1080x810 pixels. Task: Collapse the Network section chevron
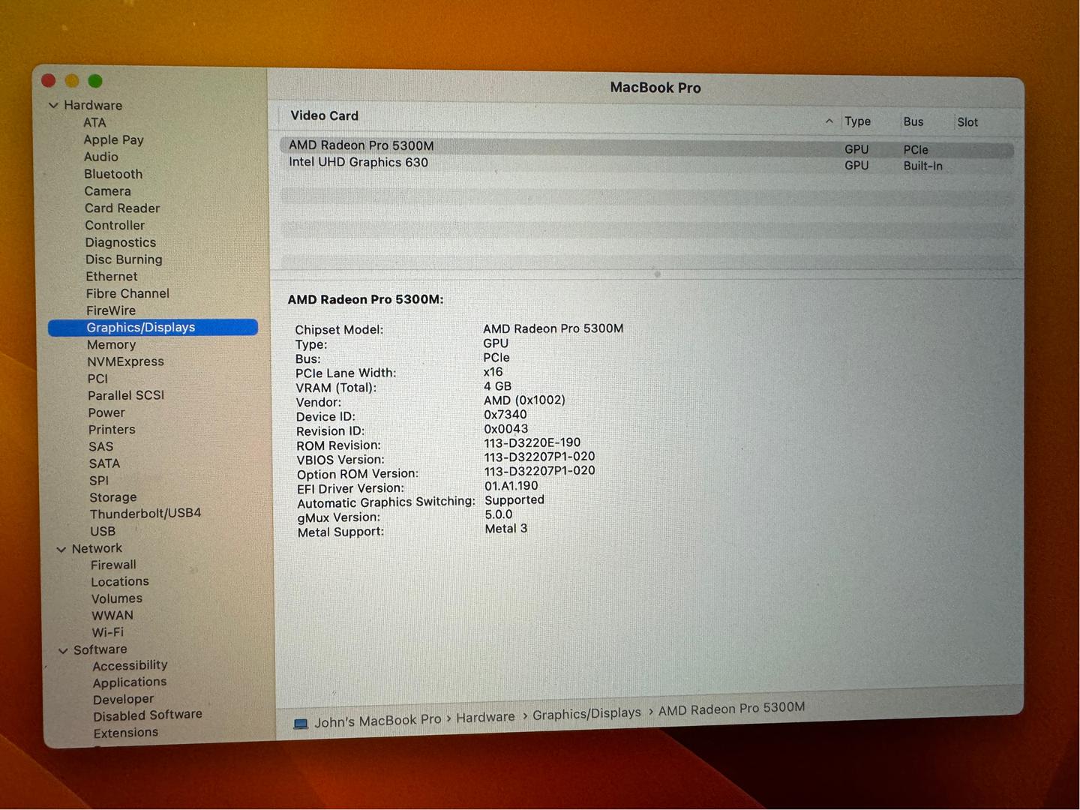61,550
